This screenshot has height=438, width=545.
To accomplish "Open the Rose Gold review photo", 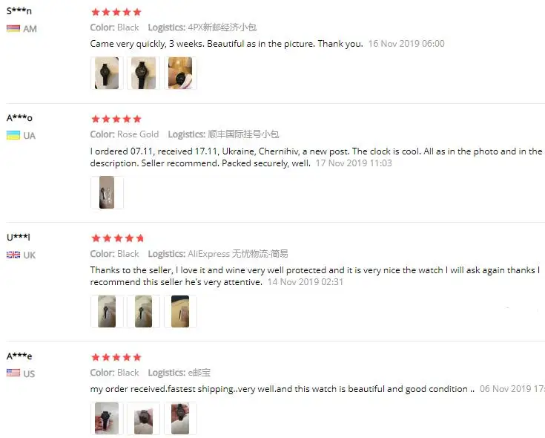I will click(107, 192).
